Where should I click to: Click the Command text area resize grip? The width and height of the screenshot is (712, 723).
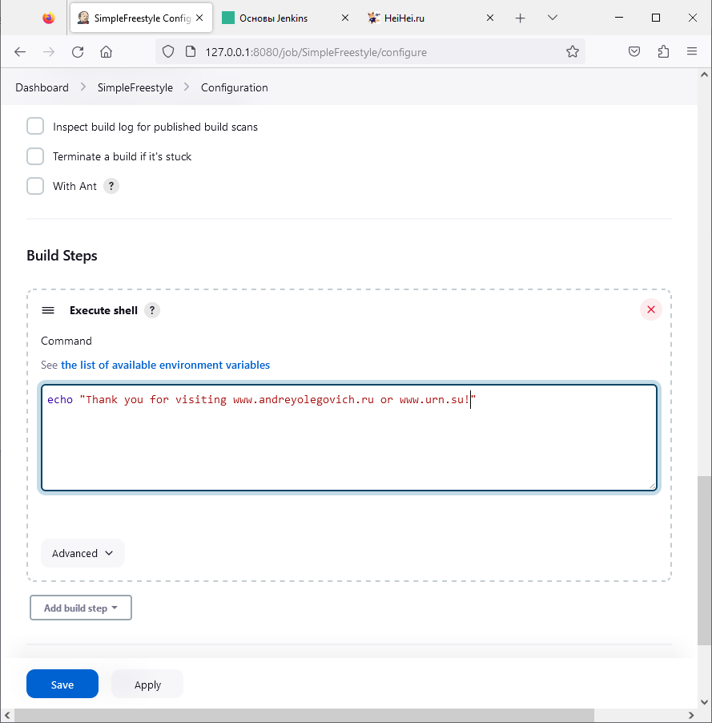pyautogui.click(x=652, y=486)
